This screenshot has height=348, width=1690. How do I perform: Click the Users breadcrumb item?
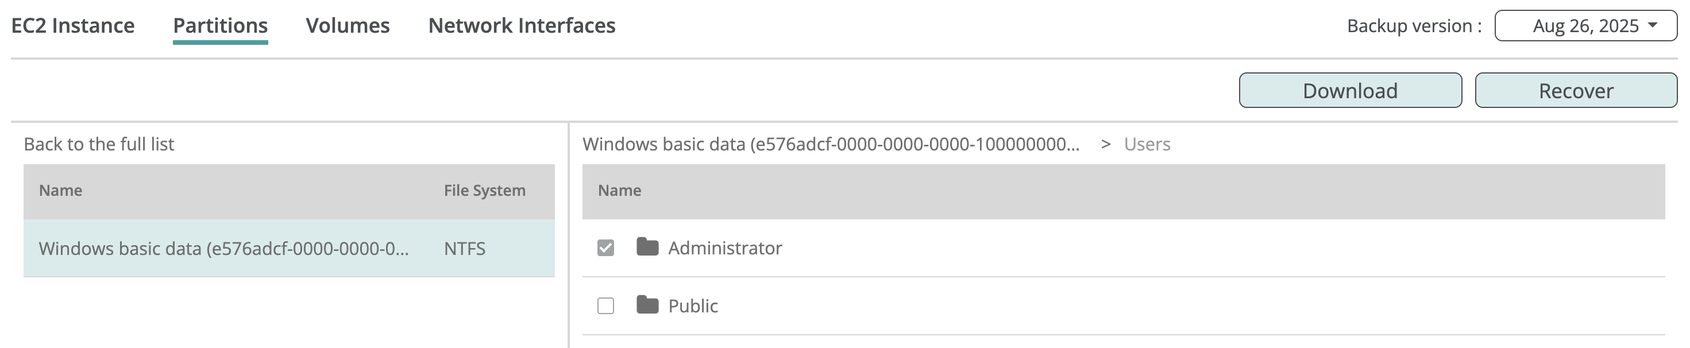point(1146,144)
